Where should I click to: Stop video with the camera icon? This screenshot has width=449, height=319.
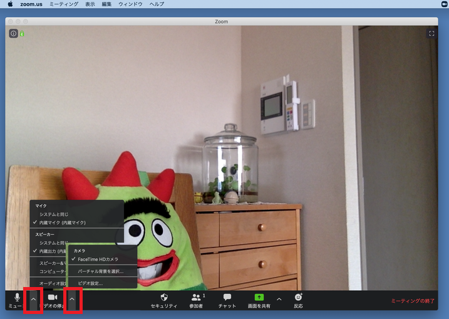53,297
